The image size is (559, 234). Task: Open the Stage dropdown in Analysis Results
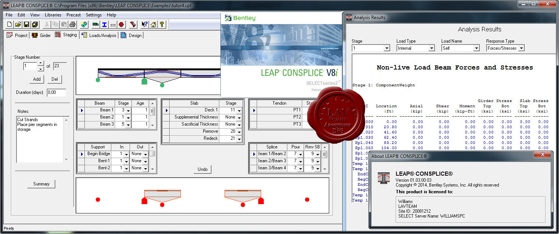[386, 48]
